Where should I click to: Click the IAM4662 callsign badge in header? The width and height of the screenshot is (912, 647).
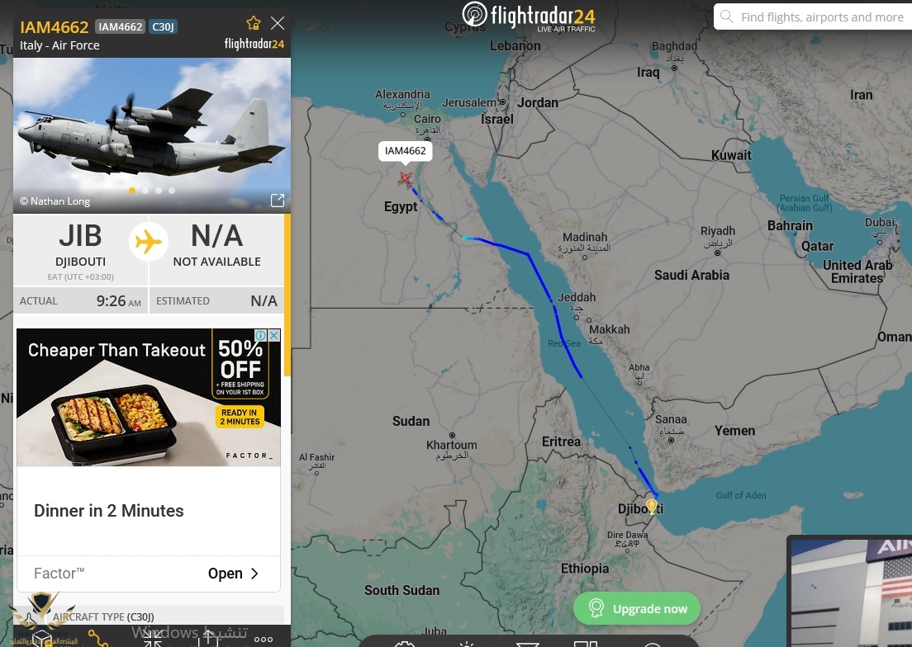point(120,26)
